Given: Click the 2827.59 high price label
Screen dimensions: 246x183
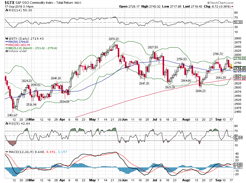Looking at the screenshot, I should tap(153, 47).
